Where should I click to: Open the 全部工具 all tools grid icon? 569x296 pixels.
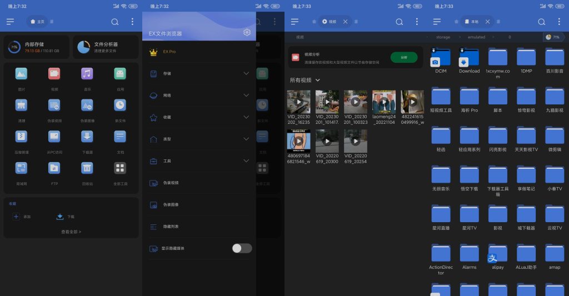click(x=120, y=168)
